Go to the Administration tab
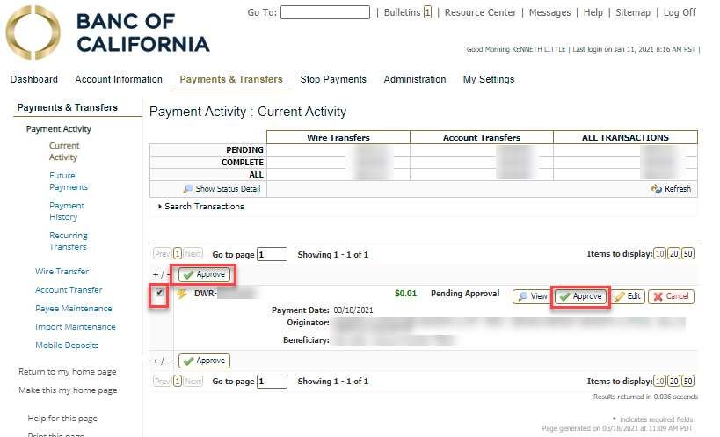Viewport: 720px width, 437px height. click(x=415, y=79)
